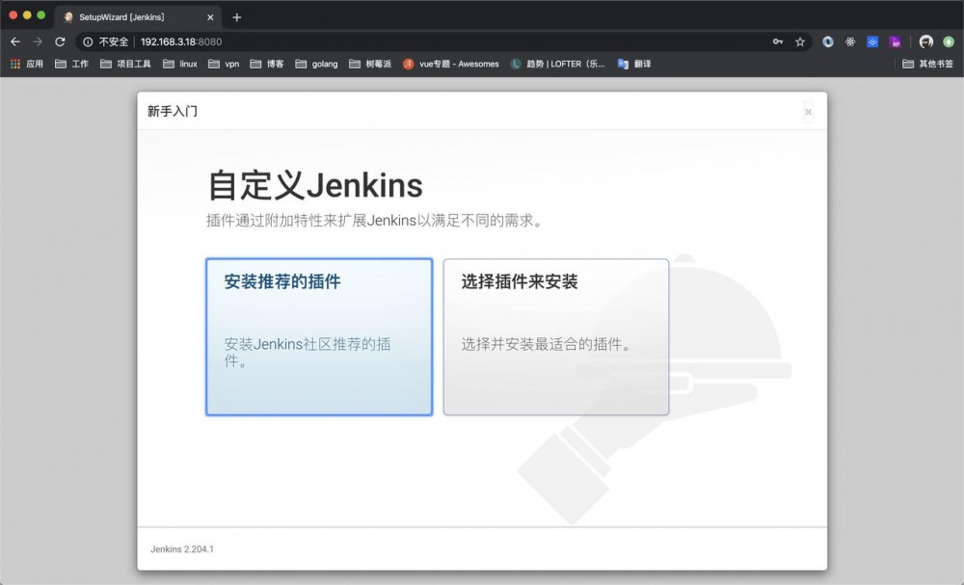This screenshot has width=964, height=585.
Task: Open the atom-shaped browser extension
Action: pyautogui.click(x=848, y=41)
